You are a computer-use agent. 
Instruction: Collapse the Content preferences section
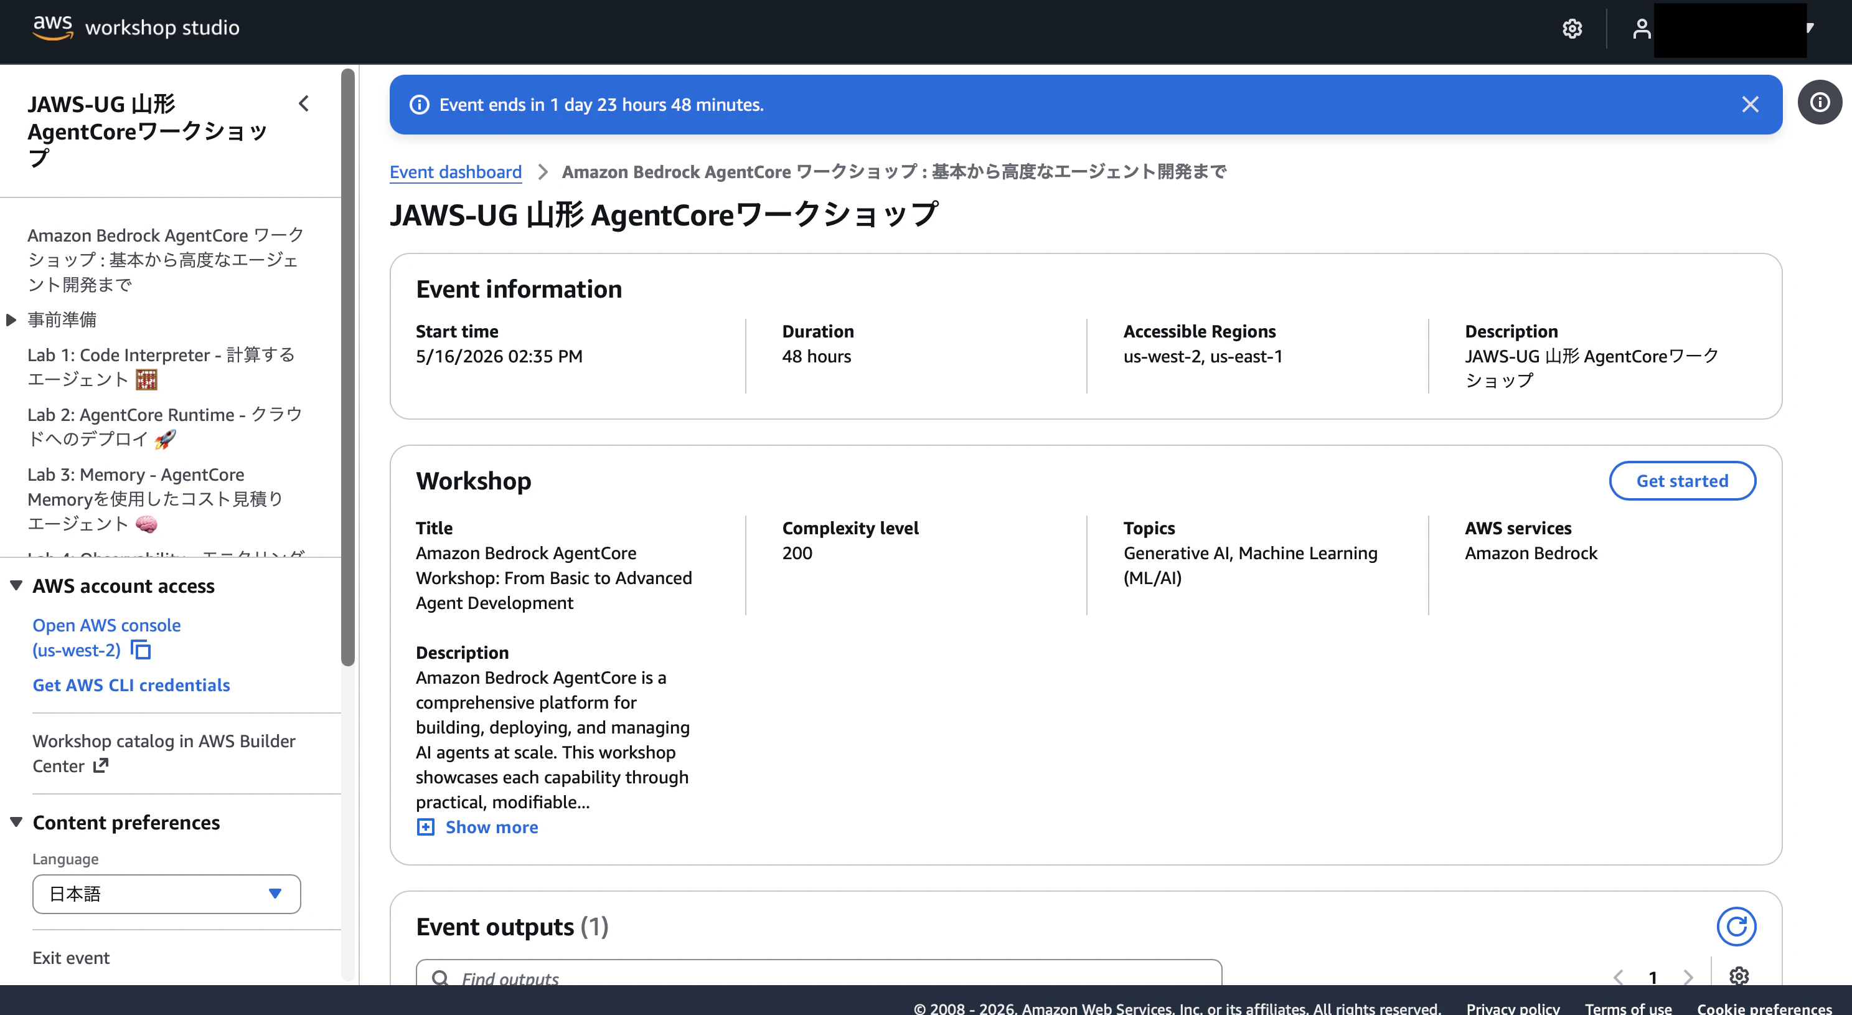point(16,822)
